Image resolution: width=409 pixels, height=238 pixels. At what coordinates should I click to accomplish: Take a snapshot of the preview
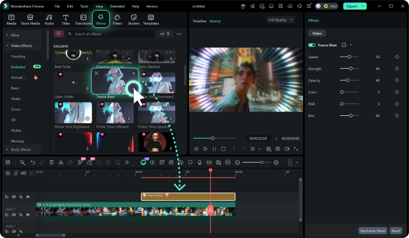click(x=278, y=149)
